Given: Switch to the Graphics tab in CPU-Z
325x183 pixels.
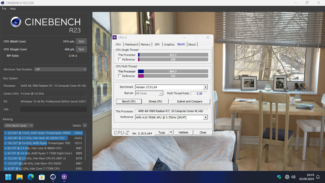Looking at the screenshot, I should [169, 44].
